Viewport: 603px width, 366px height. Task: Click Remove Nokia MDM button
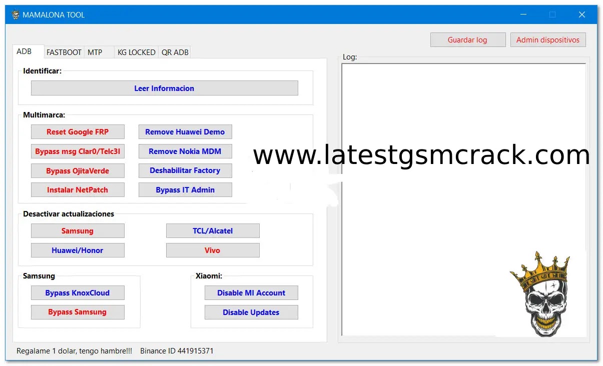point(185,151)
